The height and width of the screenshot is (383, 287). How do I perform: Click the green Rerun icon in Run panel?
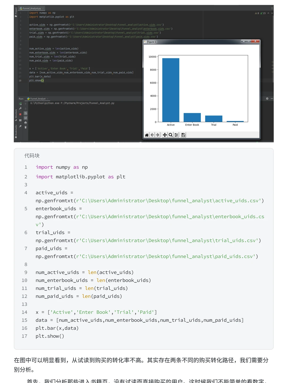coord(20,104)
